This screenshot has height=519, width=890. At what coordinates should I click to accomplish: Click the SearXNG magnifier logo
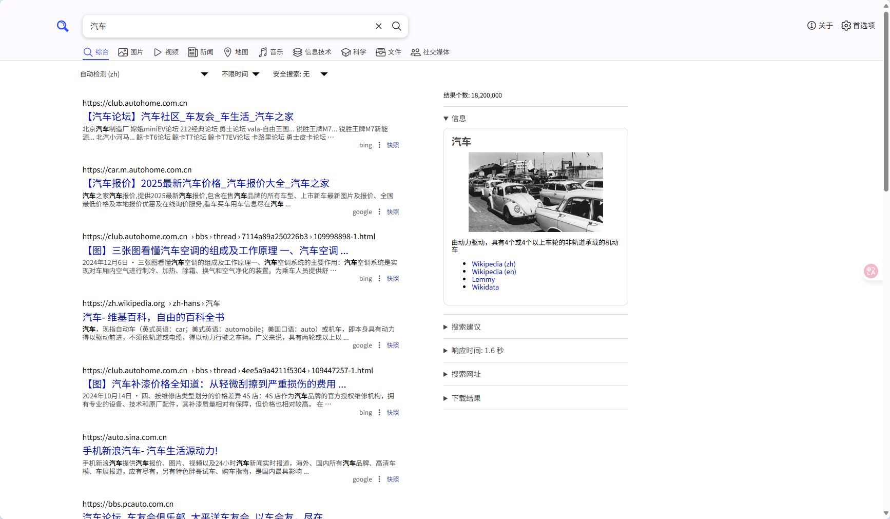(x=63, y=26)
